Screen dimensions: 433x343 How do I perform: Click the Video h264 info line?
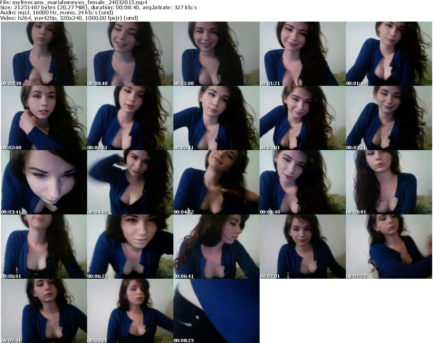pos(69,18)
